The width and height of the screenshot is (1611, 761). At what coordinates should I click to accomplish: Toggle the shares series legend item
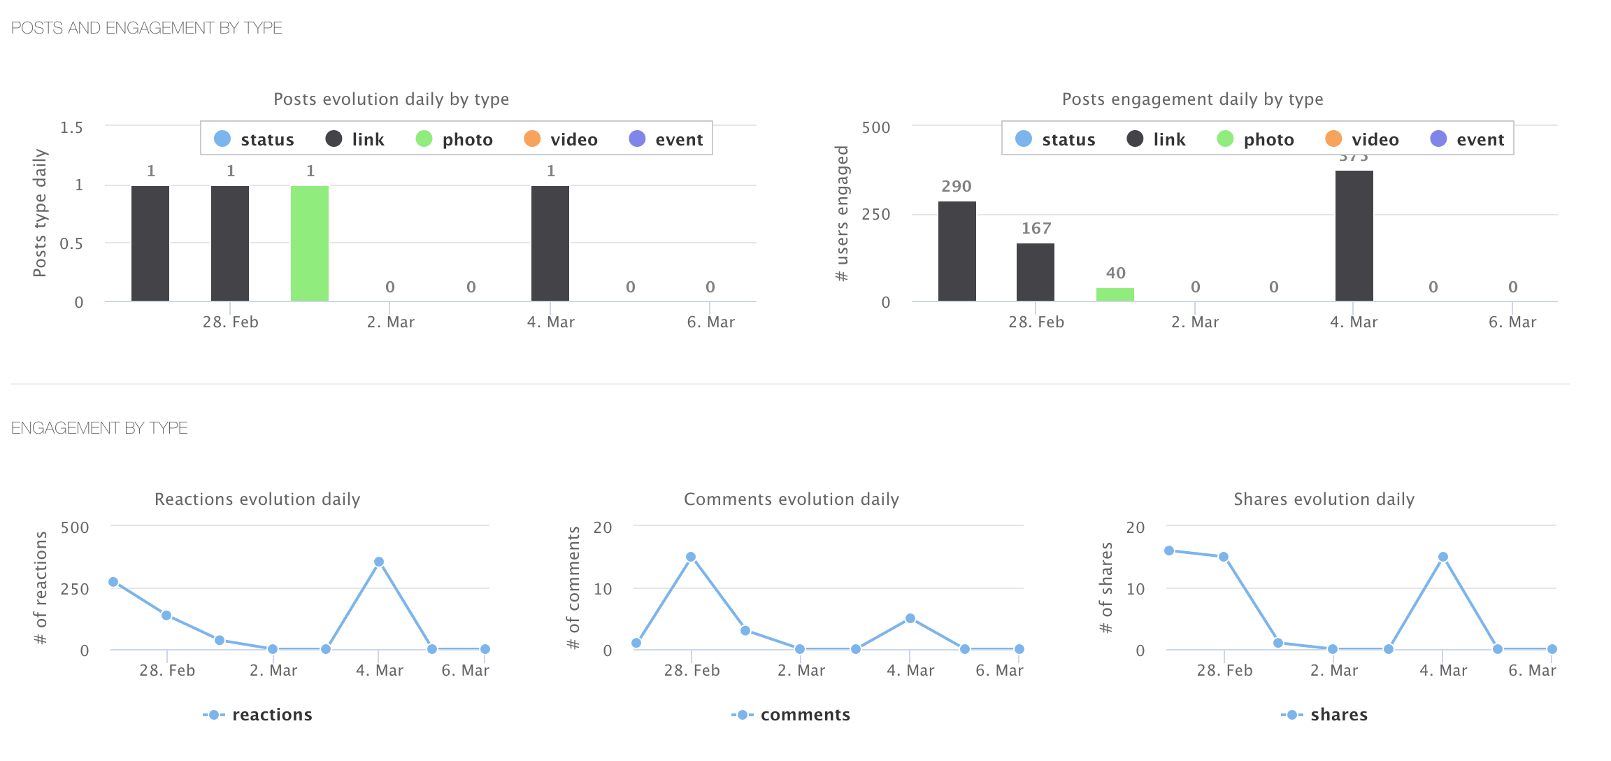click(1338, 715)
